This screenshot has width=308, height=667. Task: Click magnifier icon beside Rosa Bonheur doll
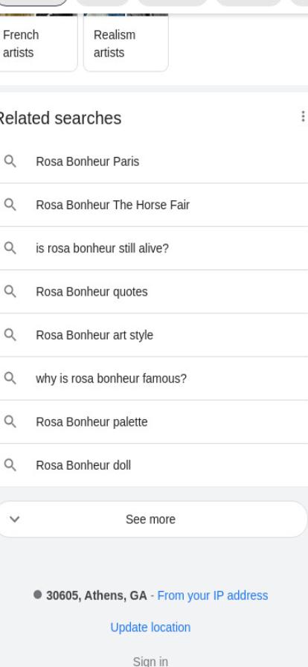click(x=10, y=465)
